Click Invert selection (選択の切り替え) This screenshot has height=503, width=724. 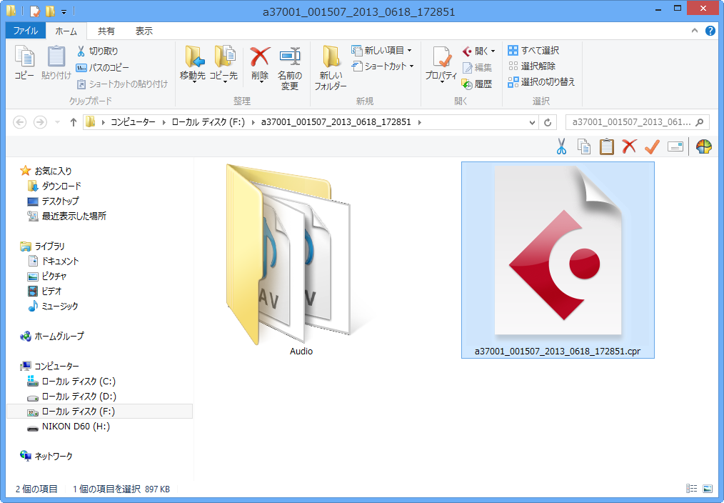click(541, 81)
